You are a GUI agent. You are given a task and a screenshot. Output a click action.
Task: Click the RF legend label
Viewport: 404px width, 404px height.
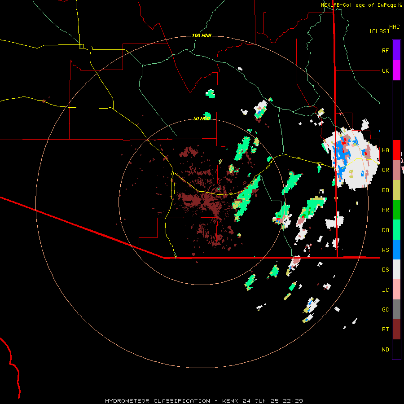coord(385,50)
